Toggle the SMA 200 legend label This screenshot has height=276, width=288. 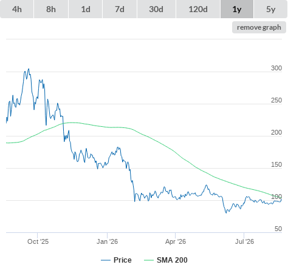point(172,260)
